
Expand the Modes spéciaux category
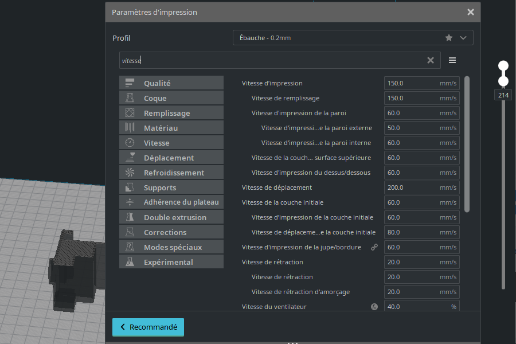pyautogui.click(x=171, y=247)
